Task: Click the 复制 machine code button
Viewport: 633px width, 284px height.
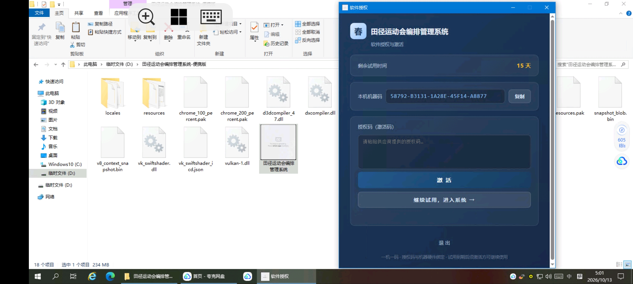Action: [519, 96]
